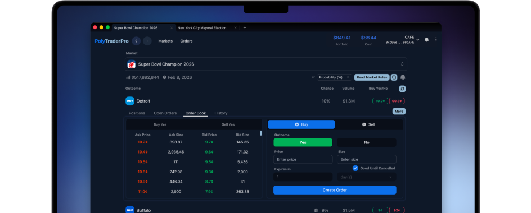Image resolution: width=531 pixels, height=213 pixels.
Task: Expand the CAFE account dropdown
Action: (x=403, y=40)
